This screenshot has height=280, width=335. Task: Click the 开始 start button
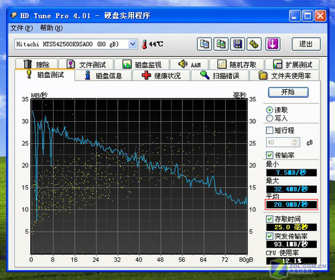click(x=288, y=92)
